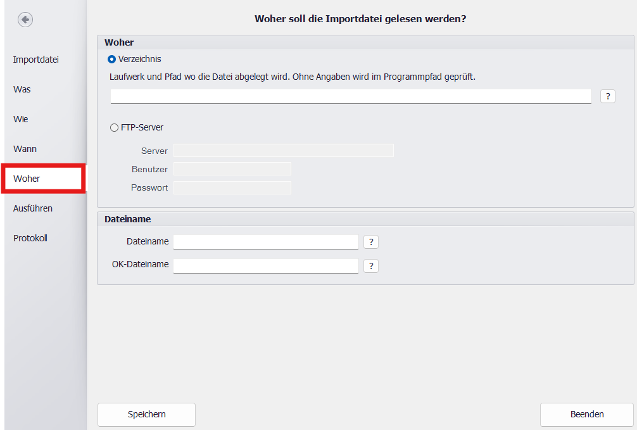Click the FTP Passwort field
This screenshot has height=430, width=637.
[232, 188]
